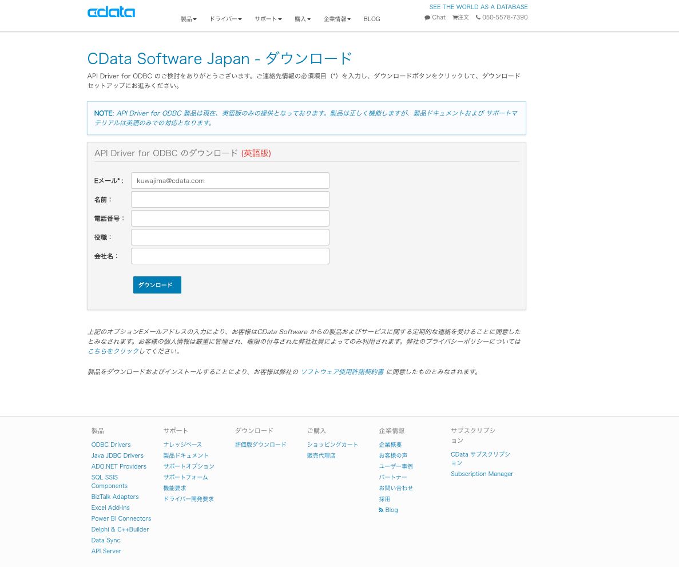Viewport: 679px width, 567px height.
Task: Open お問い合わせ footer link
Action: tap(396, 488)
